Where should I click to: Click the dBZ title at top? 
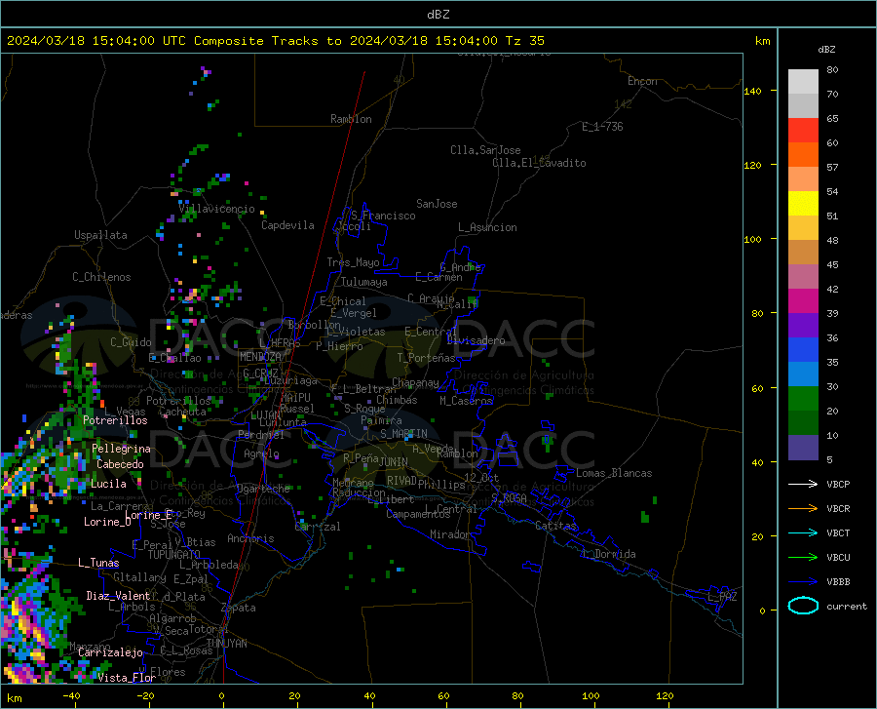click(x=438, y=15)
